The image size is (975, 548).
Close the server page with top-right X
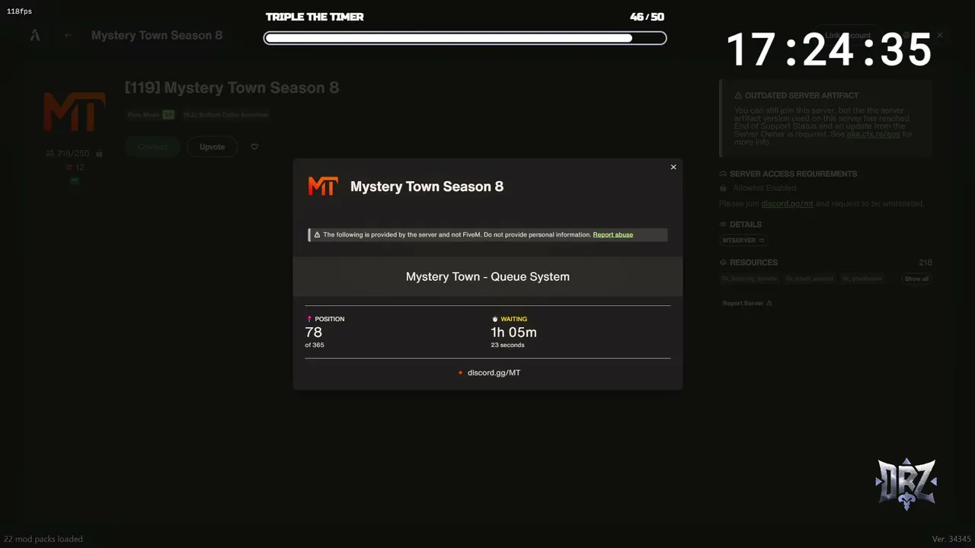(940, 36)
